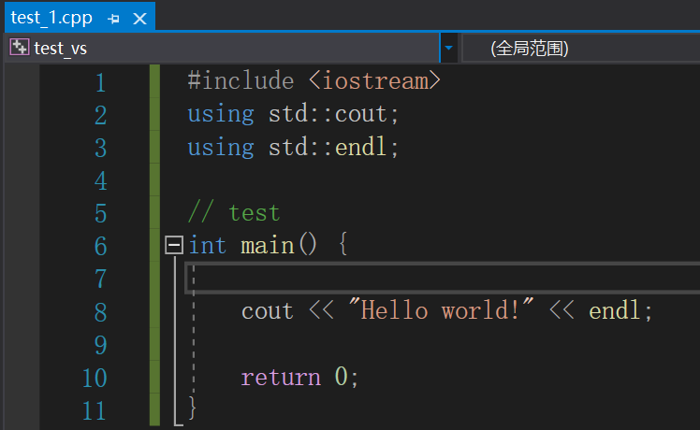Click the using keyword on line 2
This screenshot has height=430, width=700.
pyautogui.click(x=221, y=115)
